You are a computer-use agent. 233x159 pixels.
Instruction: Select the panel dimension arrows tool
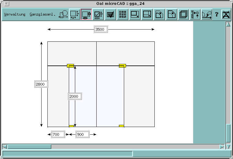click(74, 14)
